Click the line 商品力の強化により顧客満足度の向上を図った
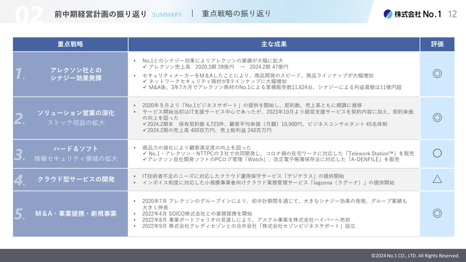 [196, 147]
